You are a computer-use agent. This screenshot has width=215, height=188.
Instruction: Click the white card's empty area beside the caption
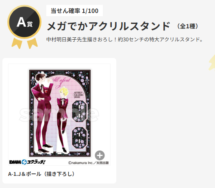[95, 174]
